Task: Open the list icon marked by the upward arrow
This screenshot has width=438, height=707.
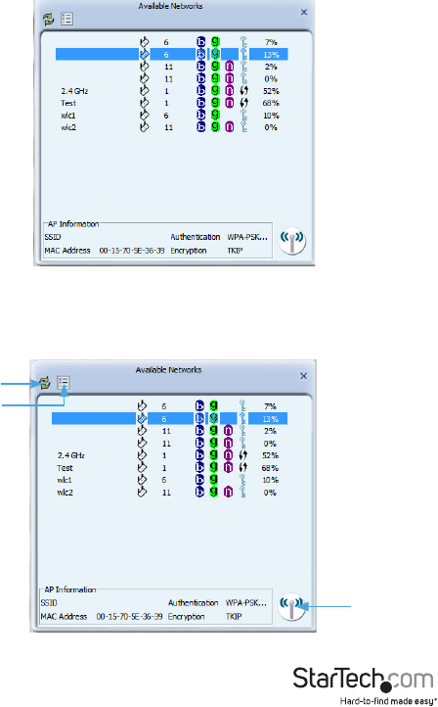Action: tap(64, 383)
